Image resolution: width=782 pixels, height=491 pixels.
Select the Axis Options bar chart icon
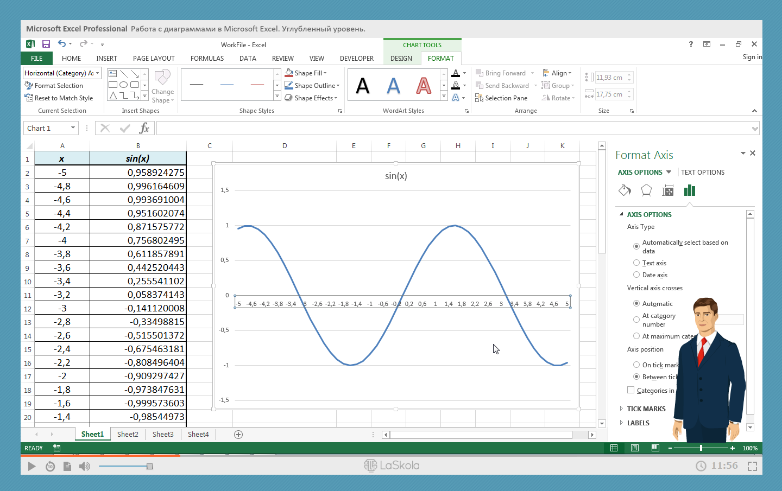(690, 190)
